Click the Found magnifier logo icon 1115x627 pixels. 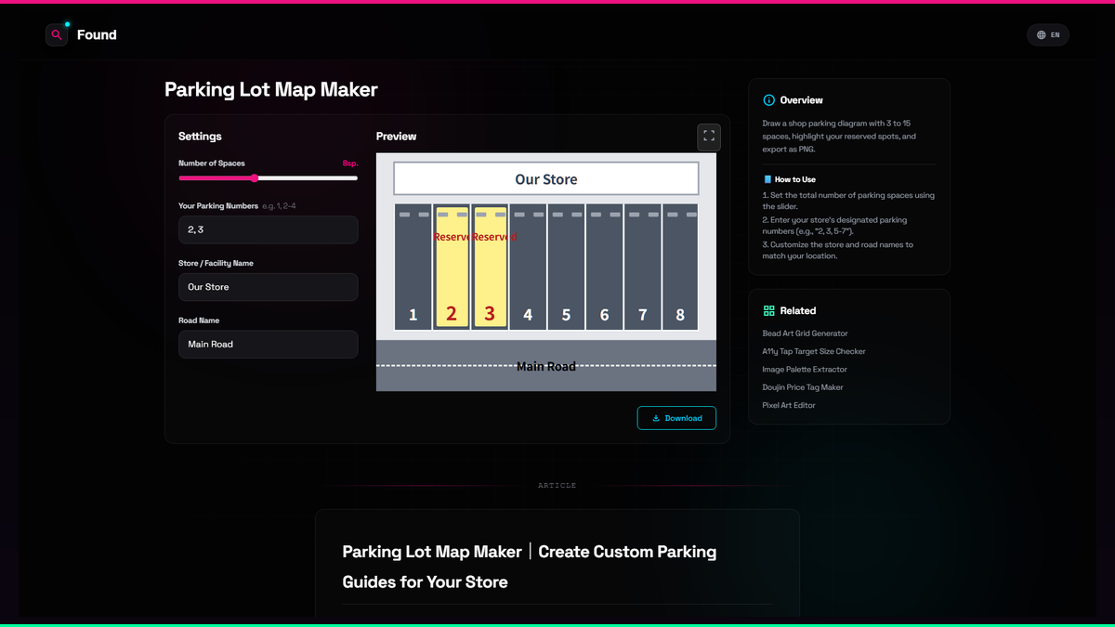point(57,34)
